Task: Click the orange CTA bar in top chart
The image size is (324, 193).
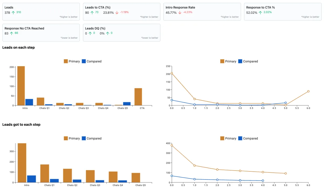Action: (138, 97)
